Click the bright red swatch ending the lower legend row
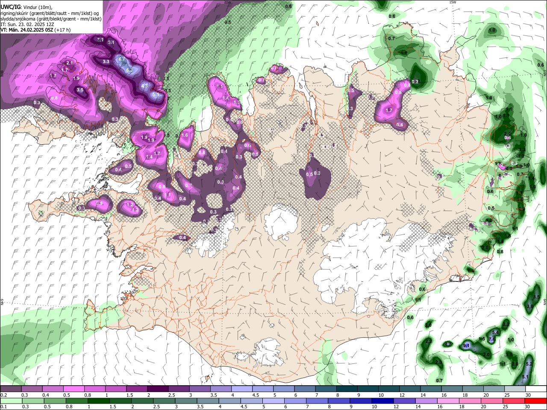Viewport: 547px width, 410px height. pos(536,401)
